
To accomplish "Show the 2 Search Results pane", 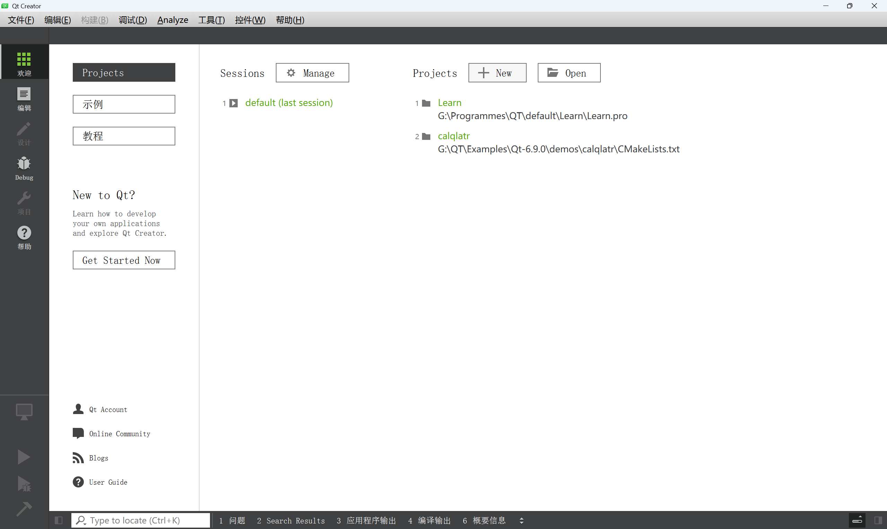I will point(291,520).
